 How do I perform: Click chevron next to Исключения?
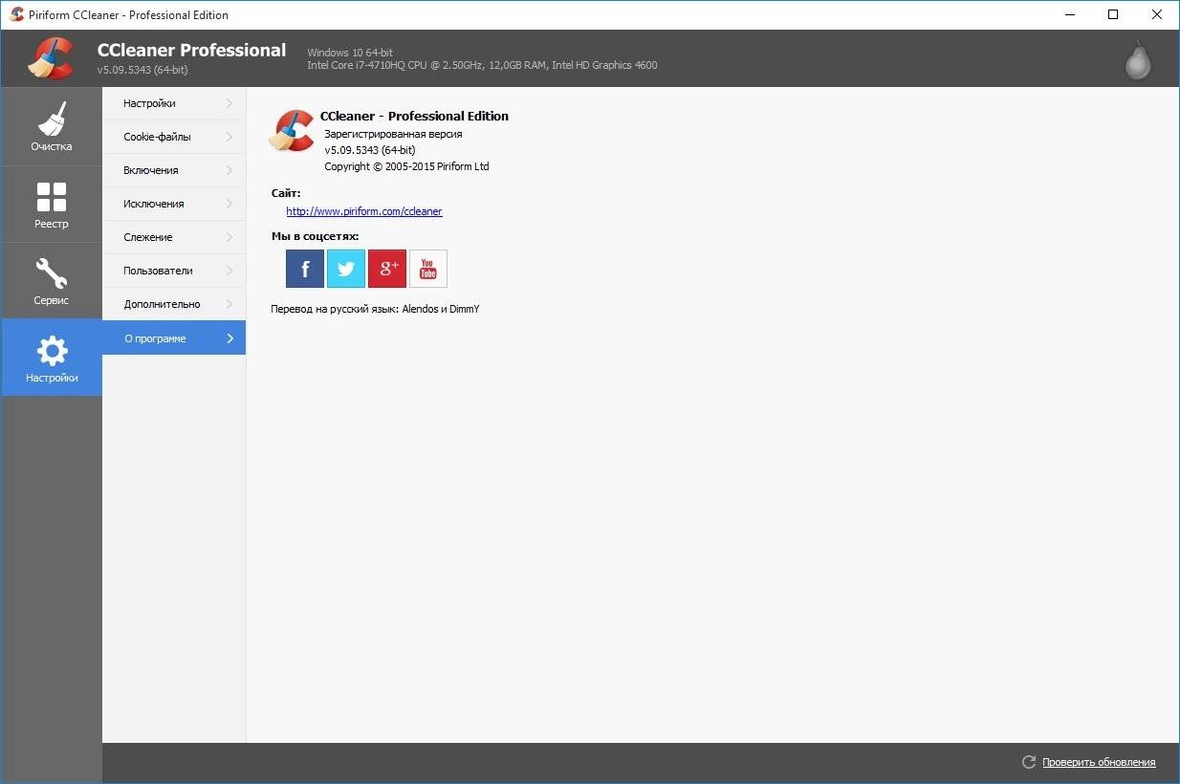(229, 204)
